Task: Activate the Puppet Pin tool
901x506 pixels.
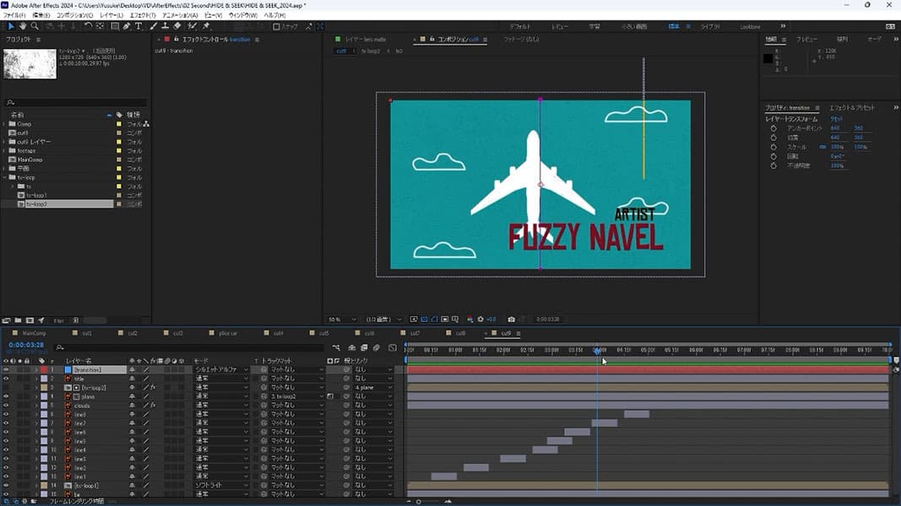Action: click(x=206, y=26)
